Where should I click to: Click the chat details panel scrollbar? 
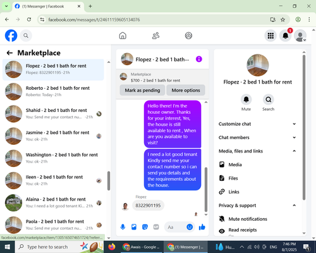click(x=304, y=127)
